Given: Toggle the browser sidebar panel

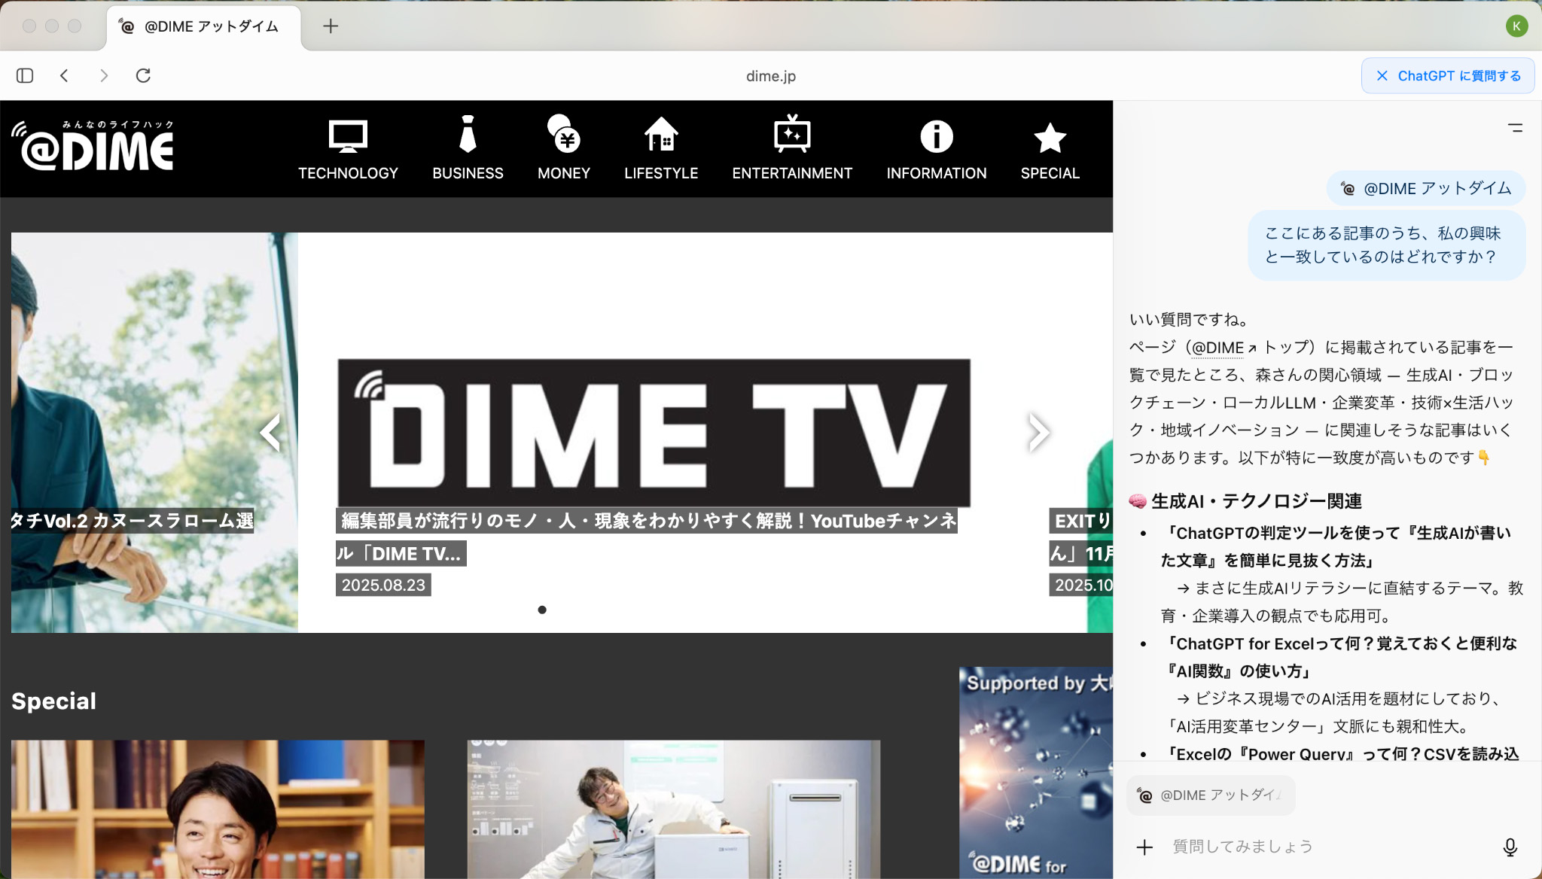Looking at the screenshot, I should [25, 75].
